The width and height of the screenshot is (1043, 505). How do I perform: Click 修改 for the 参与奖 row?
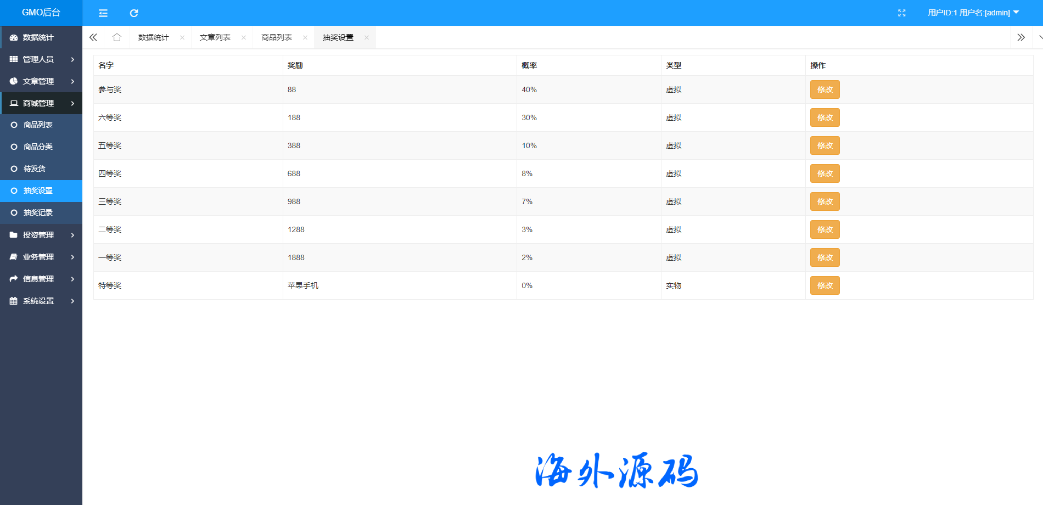tap(825, 89)
